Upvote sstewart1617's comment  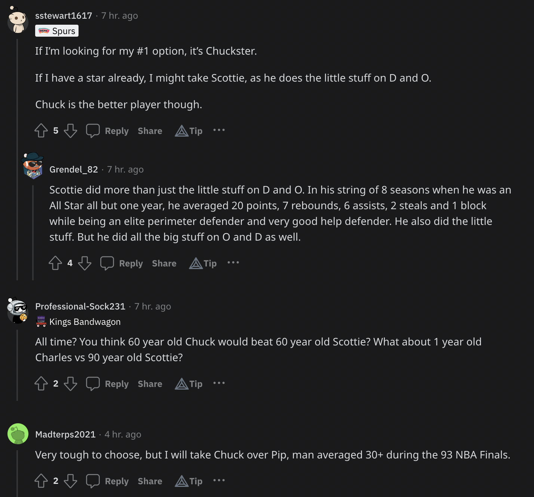tap(41, 131)
